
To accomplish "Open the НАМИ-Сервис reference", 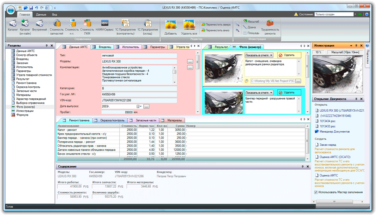I will click(x=105, y=23).
